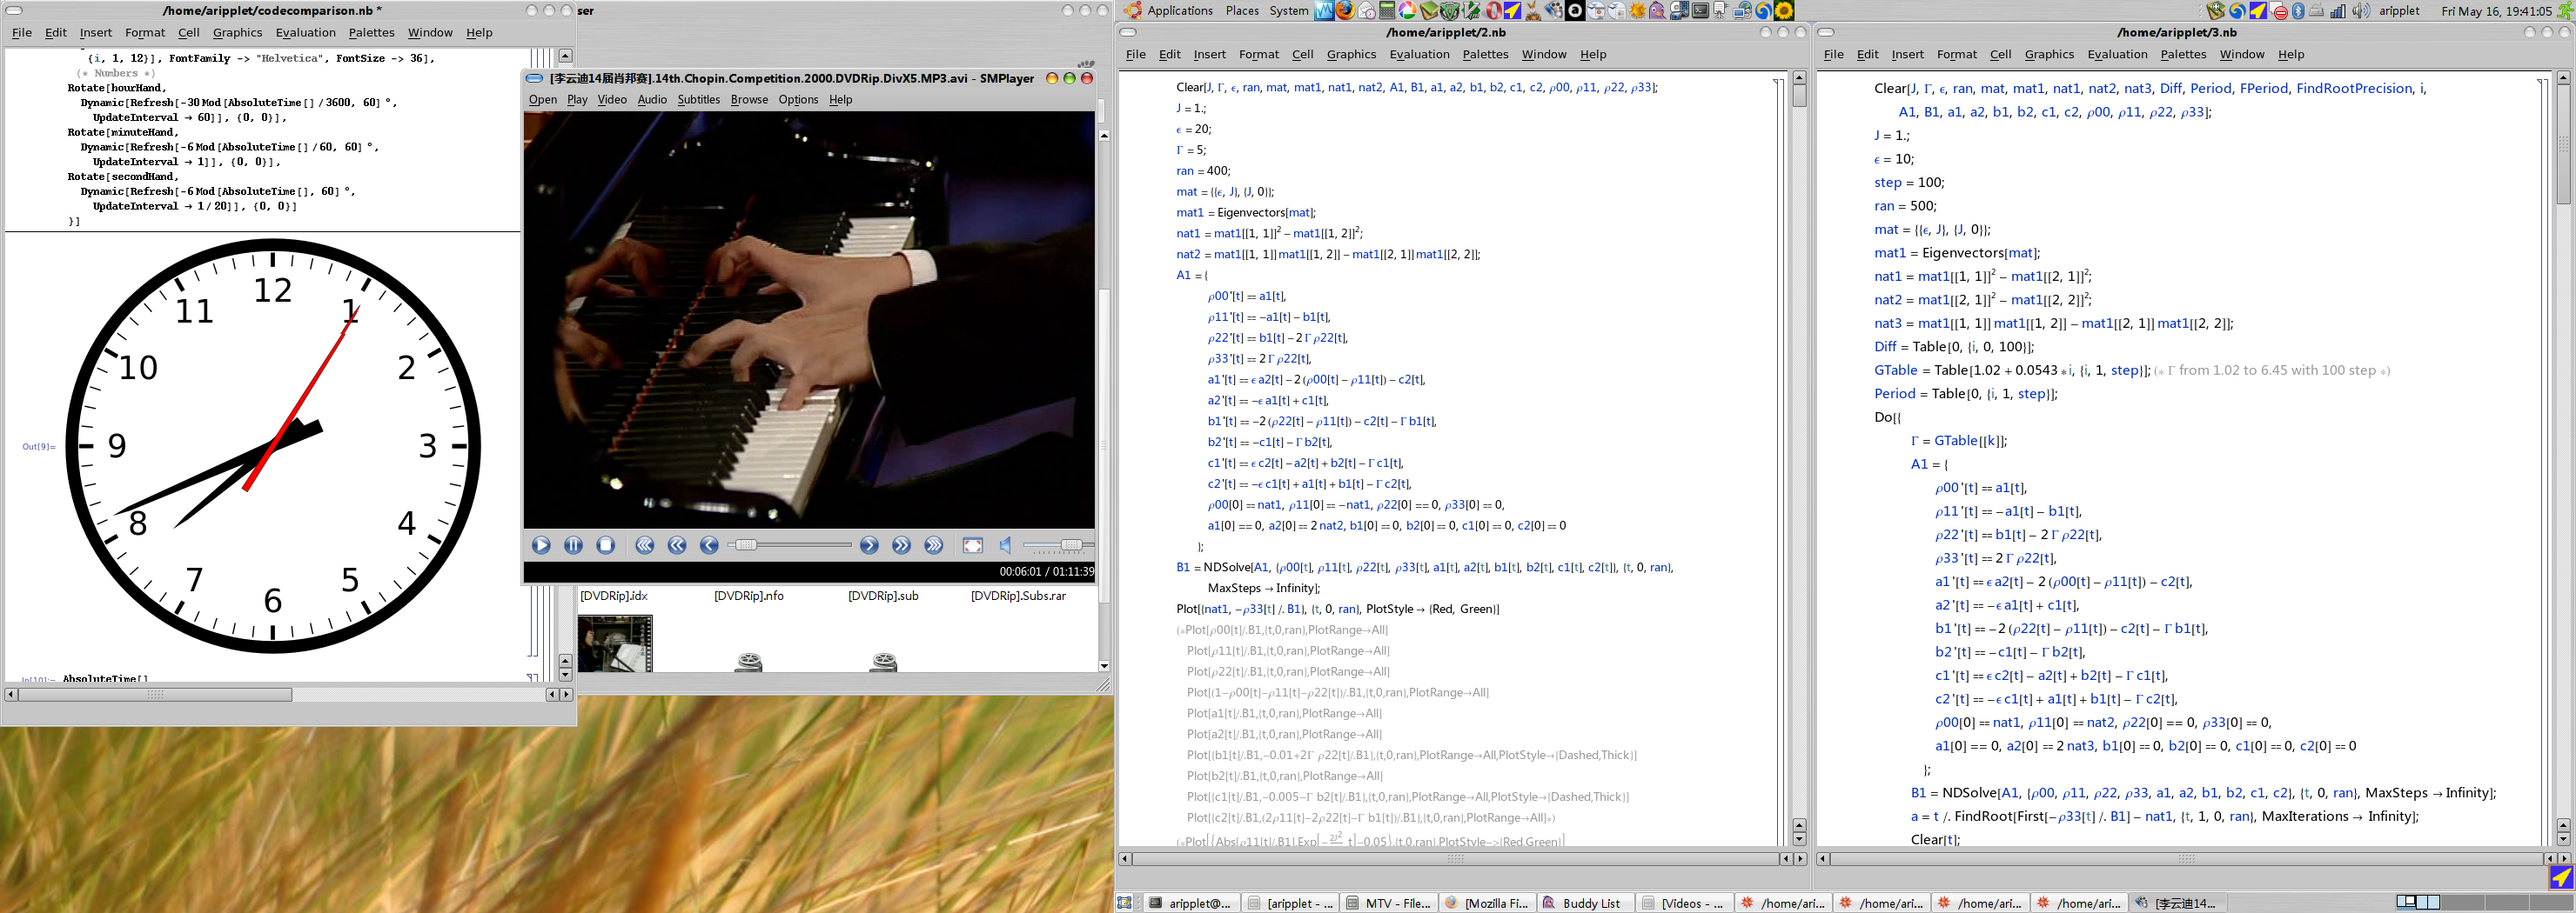Click the analog clock graphic output
The image size is (2576, 913).
click(x=272, y=445)
